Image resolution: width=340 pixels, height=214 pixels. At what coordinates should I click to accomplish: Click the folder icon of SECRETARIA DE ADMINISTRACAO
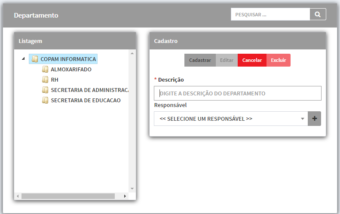tap(45, 90)
